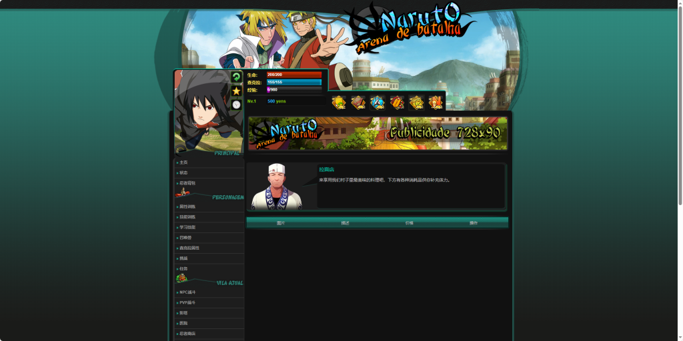This screenshot has height=341, width=683.
Task: Click the 图片 column header
Action: (x=281, y=223)
